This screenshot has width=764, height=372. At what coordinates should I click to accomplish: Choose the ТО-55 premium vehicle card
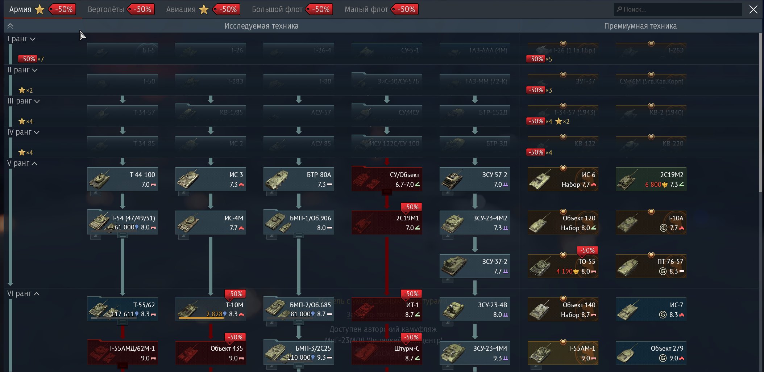(x=563, y=266)
